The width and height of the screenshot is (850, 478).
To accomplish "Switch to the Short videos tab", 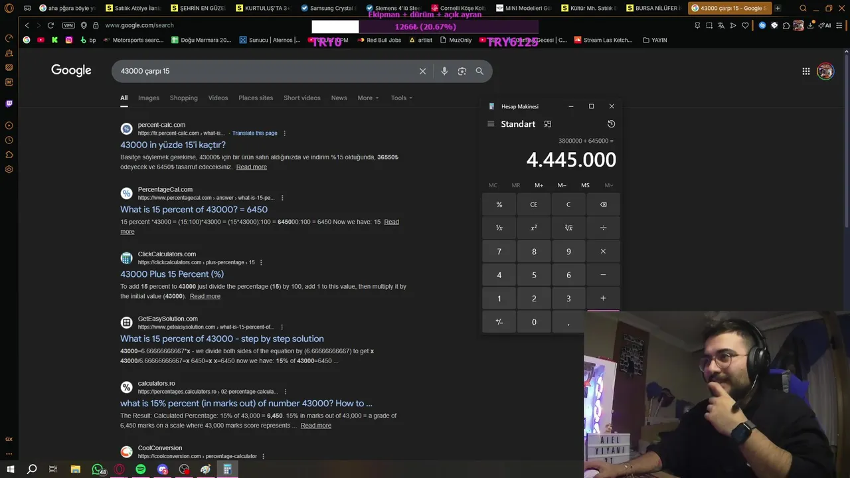I will pos(302,98).
